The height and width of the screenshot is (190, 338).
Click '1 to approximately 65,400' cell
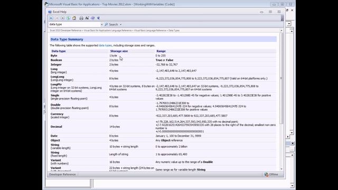point(171,154)
